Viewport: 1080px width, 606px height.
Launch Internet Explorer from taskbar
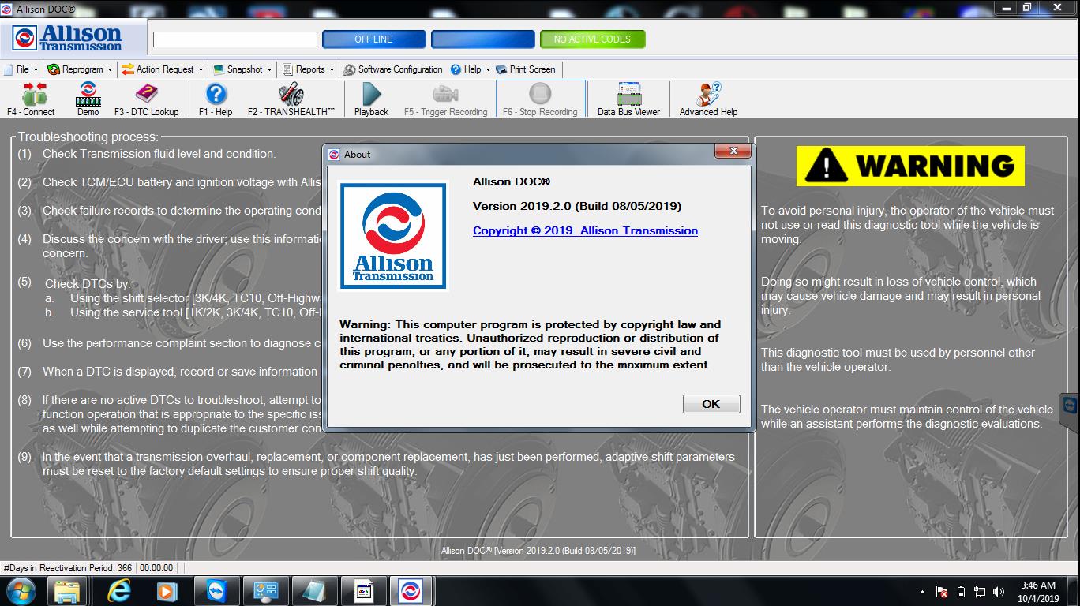[118, 590]
